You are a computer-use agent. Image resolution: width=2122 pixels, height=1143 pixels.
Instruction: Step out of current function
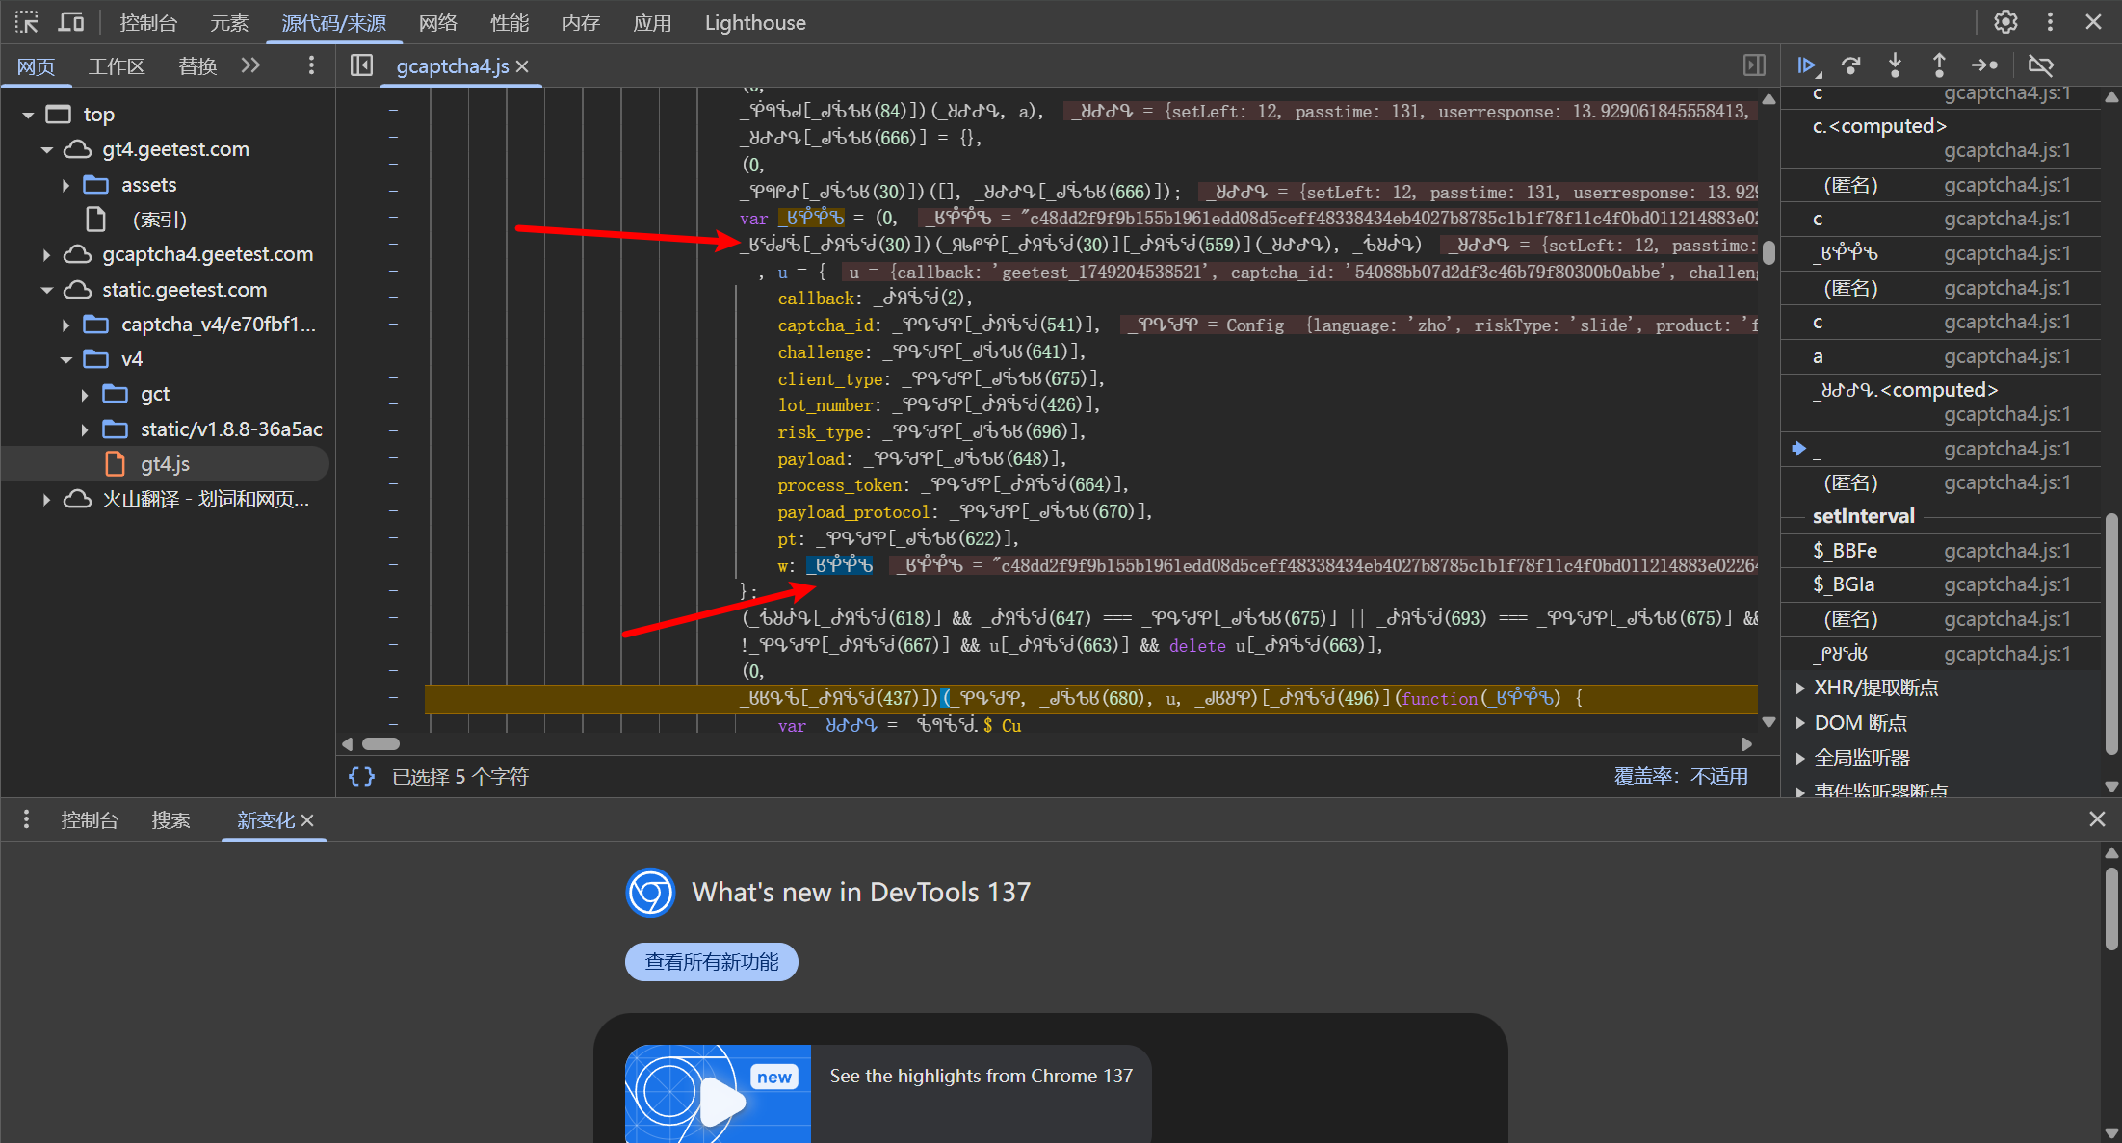[1939, 65]
